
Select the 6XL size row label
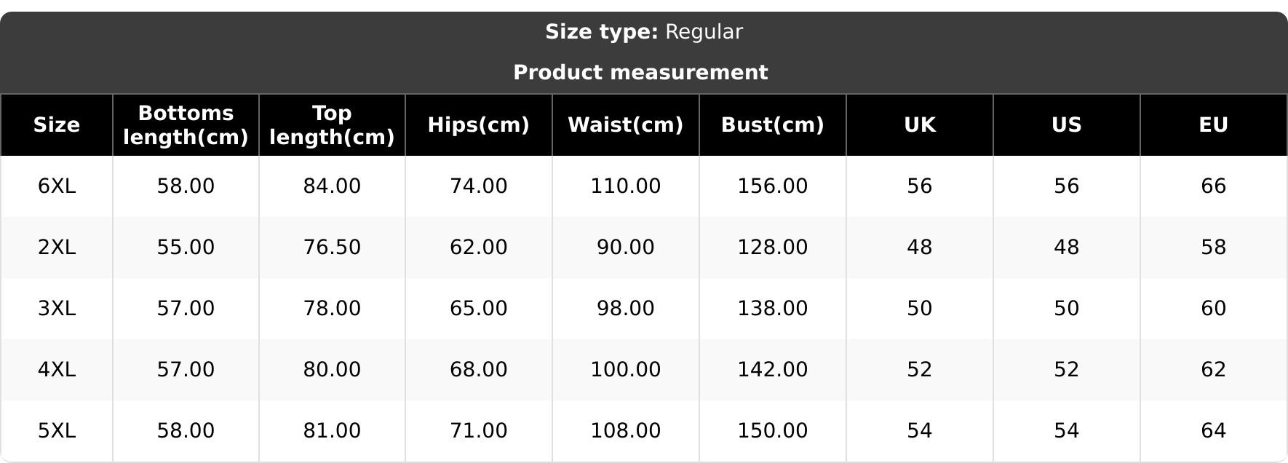pyautogui.click(x=57, y=186)
